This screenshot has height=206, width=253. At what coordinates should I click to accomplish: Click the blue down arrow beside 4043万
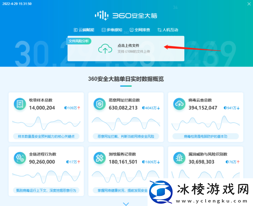pyautogui.click(x=159, y=108)
